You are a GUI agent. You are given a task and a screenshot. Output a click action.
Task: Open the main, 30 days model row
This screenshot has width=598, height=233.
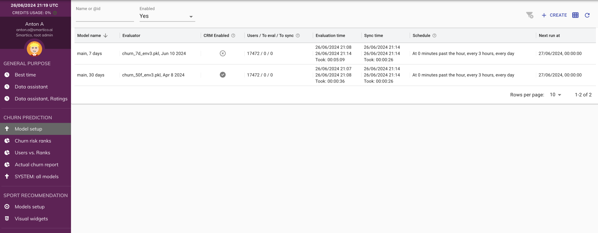tap(91, 75)
